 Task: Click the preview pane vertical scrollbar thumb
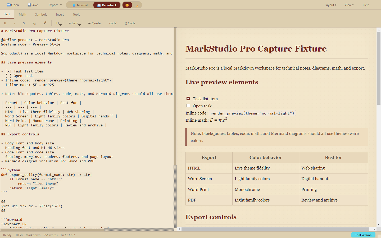[379, 68]
